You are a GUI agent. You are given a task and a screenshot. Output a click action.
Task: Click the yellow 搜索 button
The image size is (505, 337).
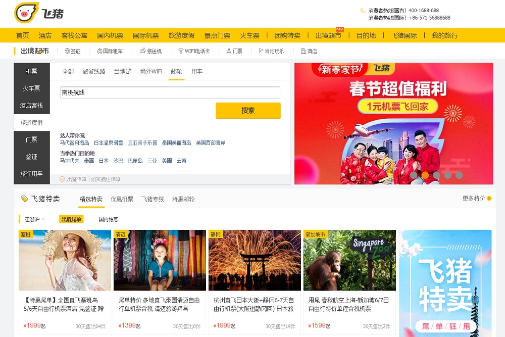click(248, 111)
